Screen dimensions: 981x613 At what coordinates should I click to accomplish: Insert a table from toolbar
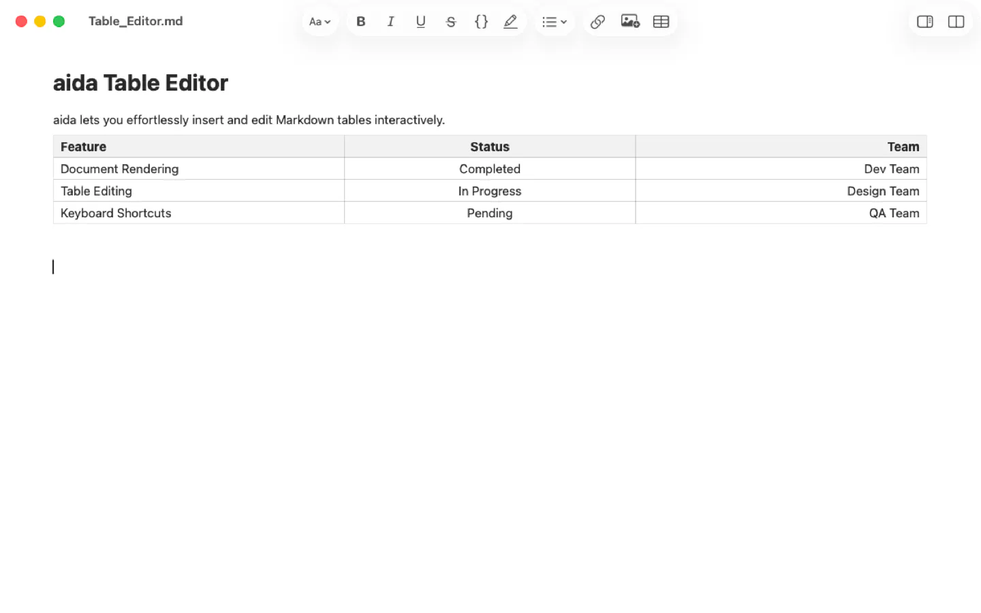point(661,22)
